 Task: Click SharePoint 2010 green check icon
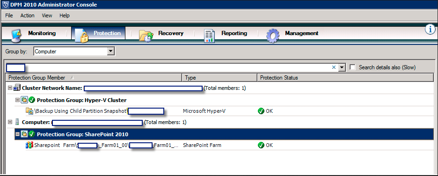[32, 134]
